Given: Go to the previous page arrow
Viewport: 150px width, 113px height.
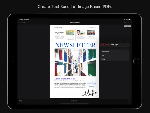Looking at the screenshot, I should pyautogui.click(x=68, y=101).
